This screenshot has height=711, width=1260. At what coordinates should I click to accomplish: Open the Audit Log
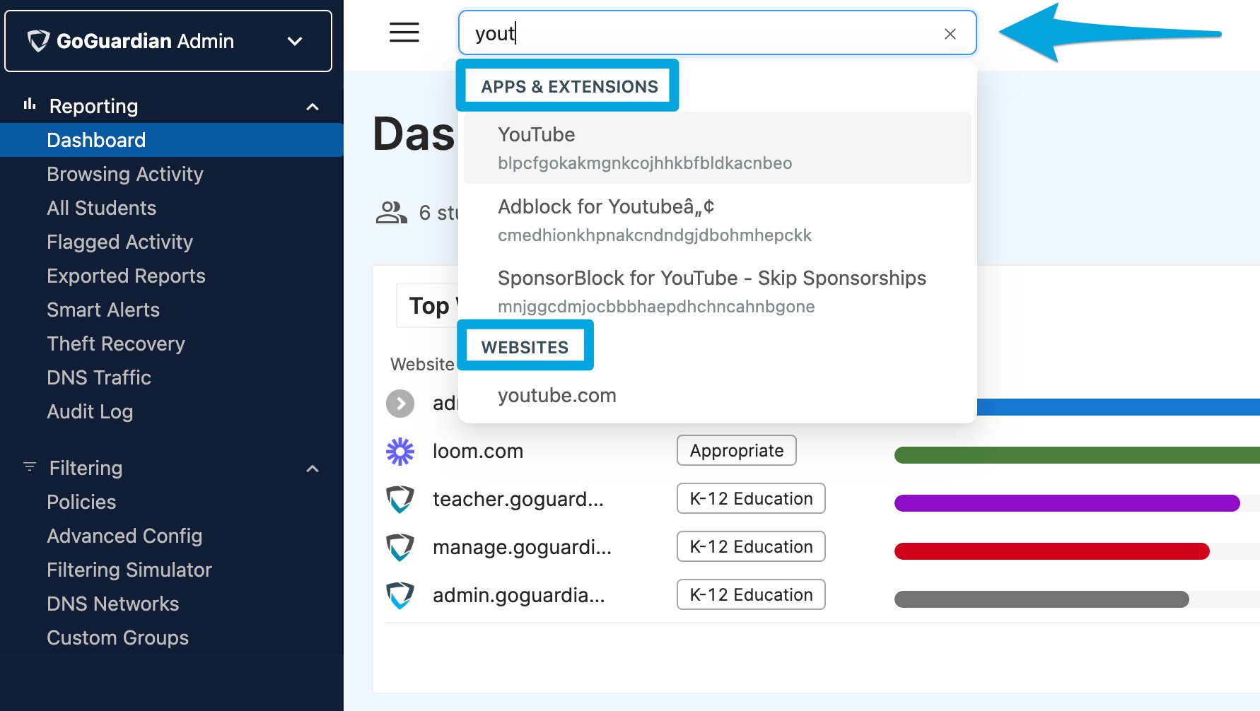point(90,411)
